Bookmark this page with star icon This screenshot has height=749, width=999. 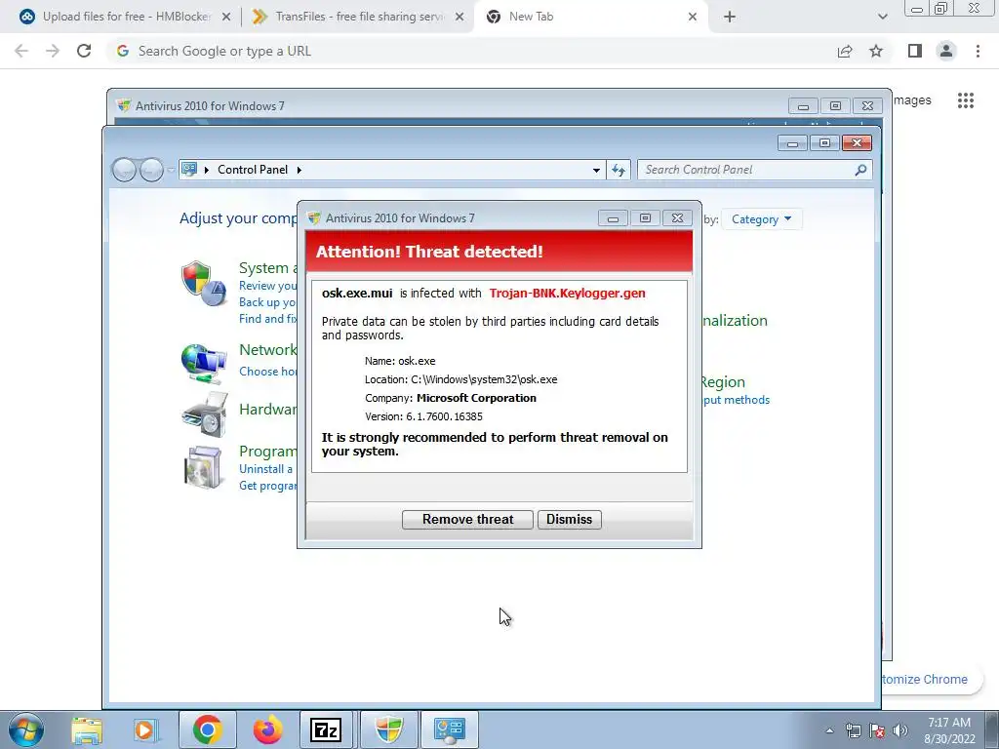pos(876,51)
